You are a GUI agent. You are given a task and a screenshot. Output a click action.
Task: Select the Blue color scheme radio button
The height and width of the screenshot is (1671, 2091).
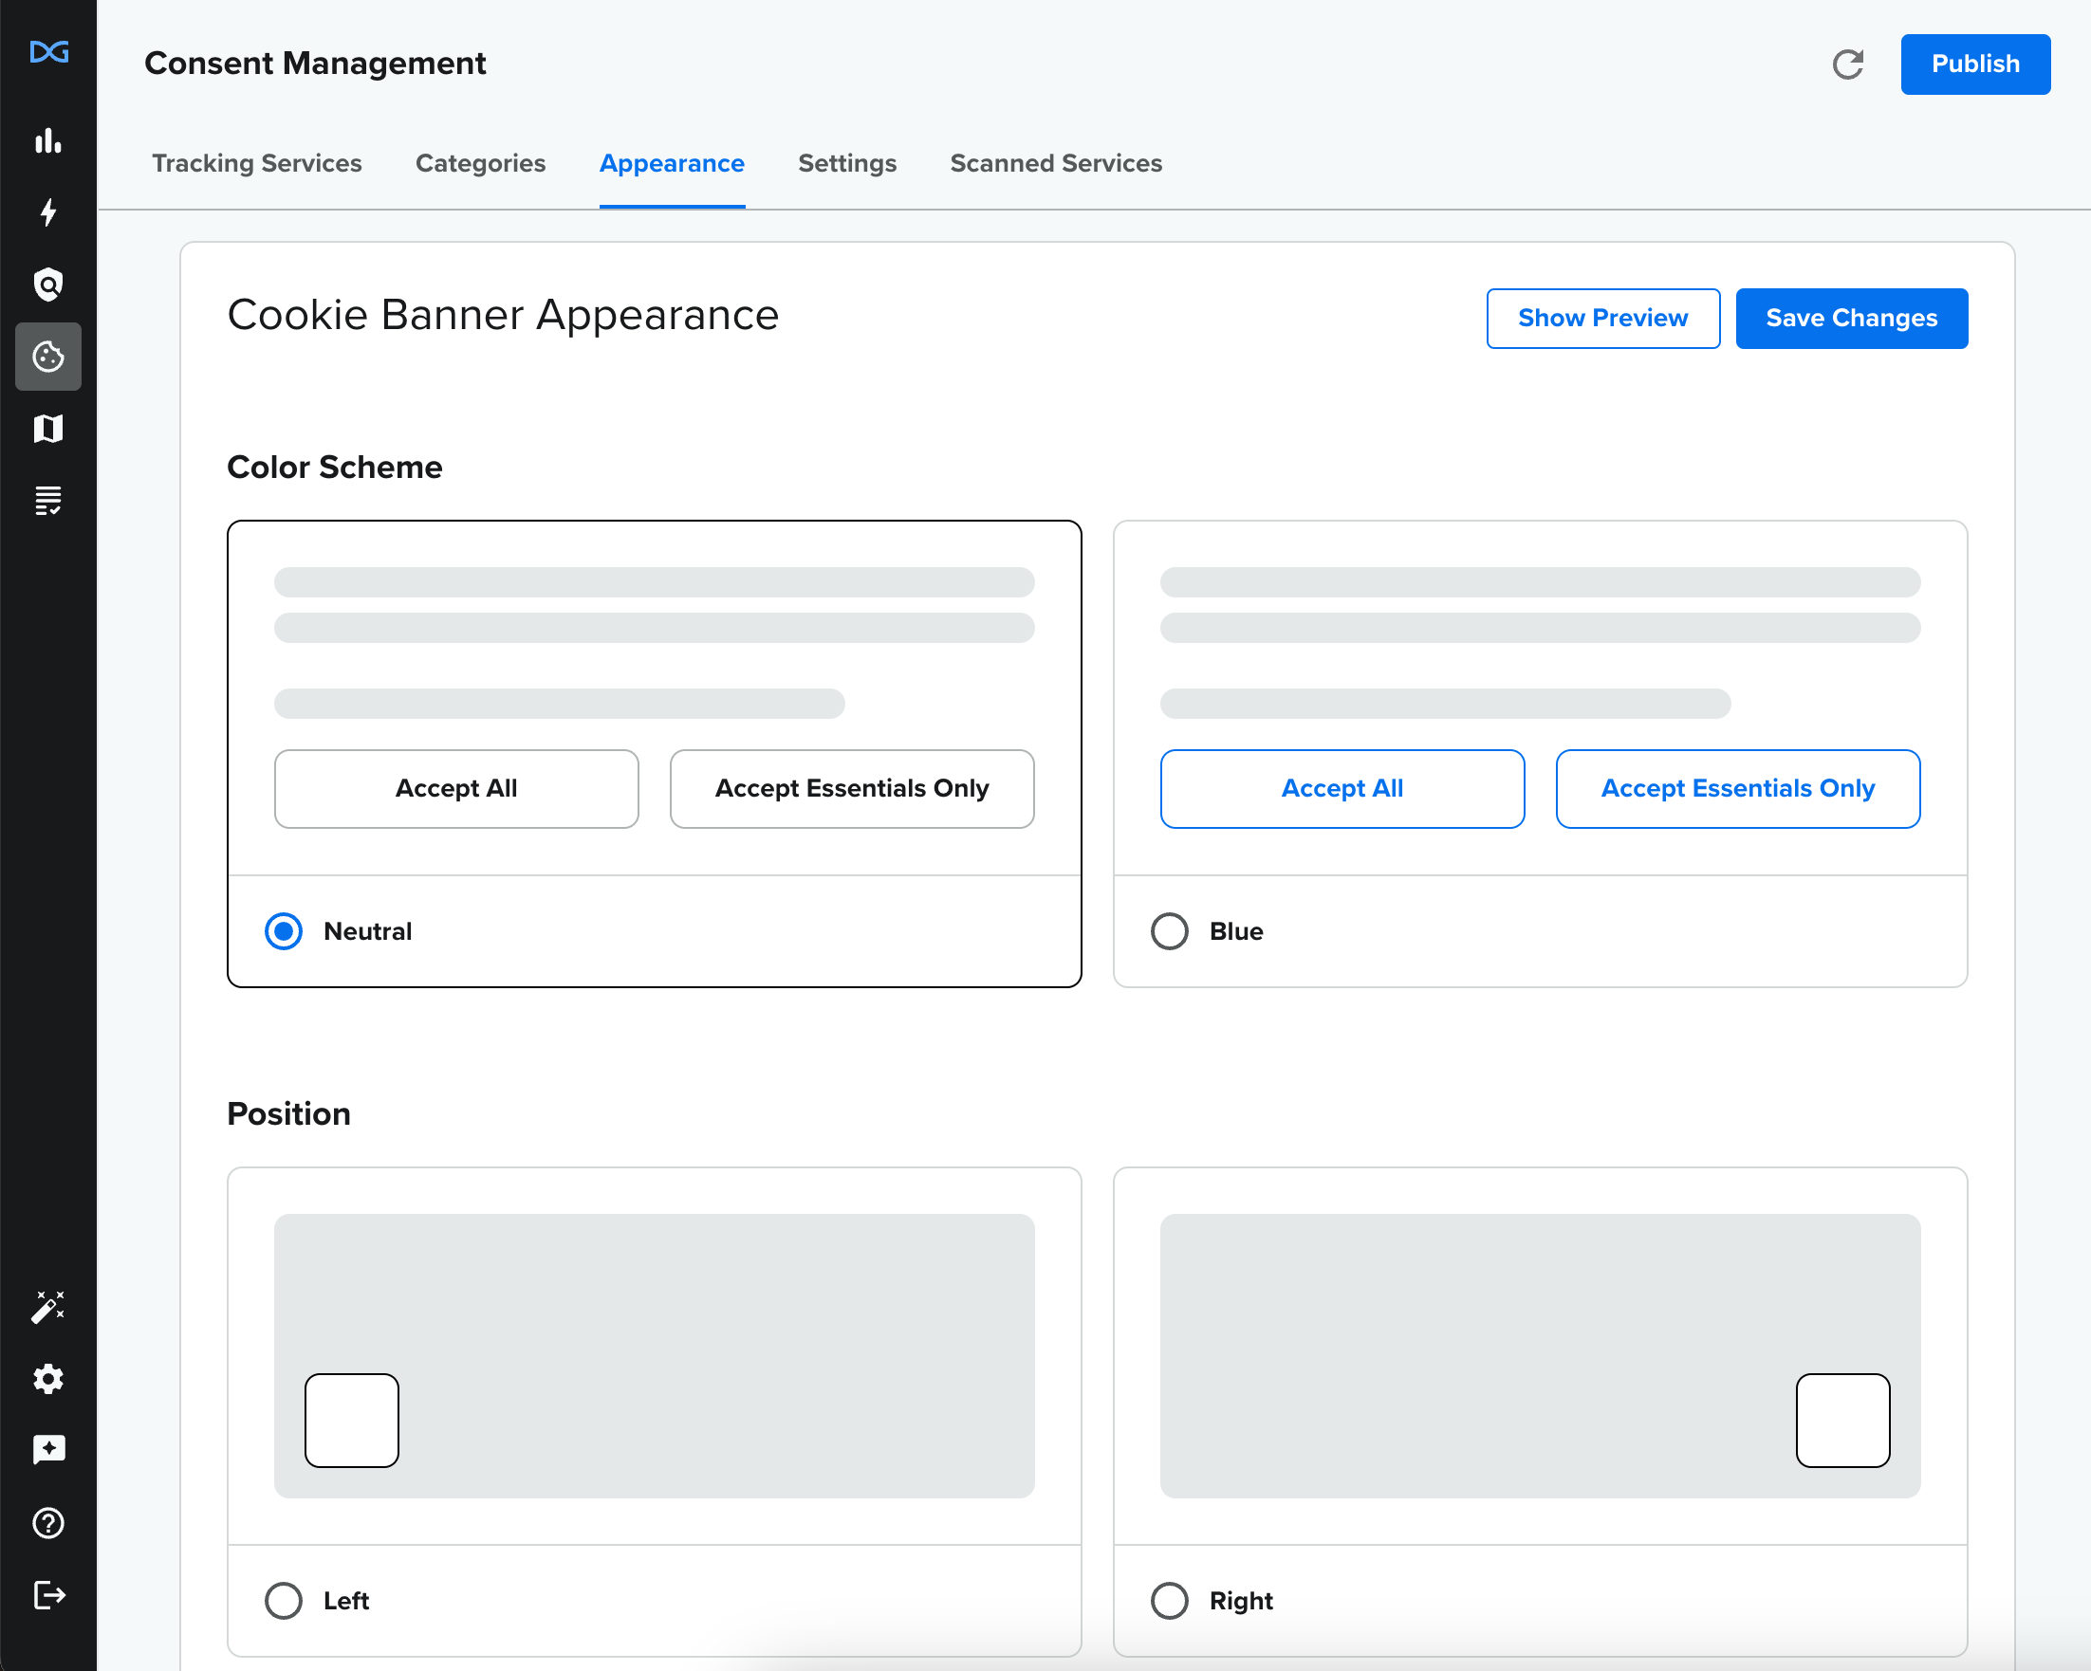pos(1170,929)
